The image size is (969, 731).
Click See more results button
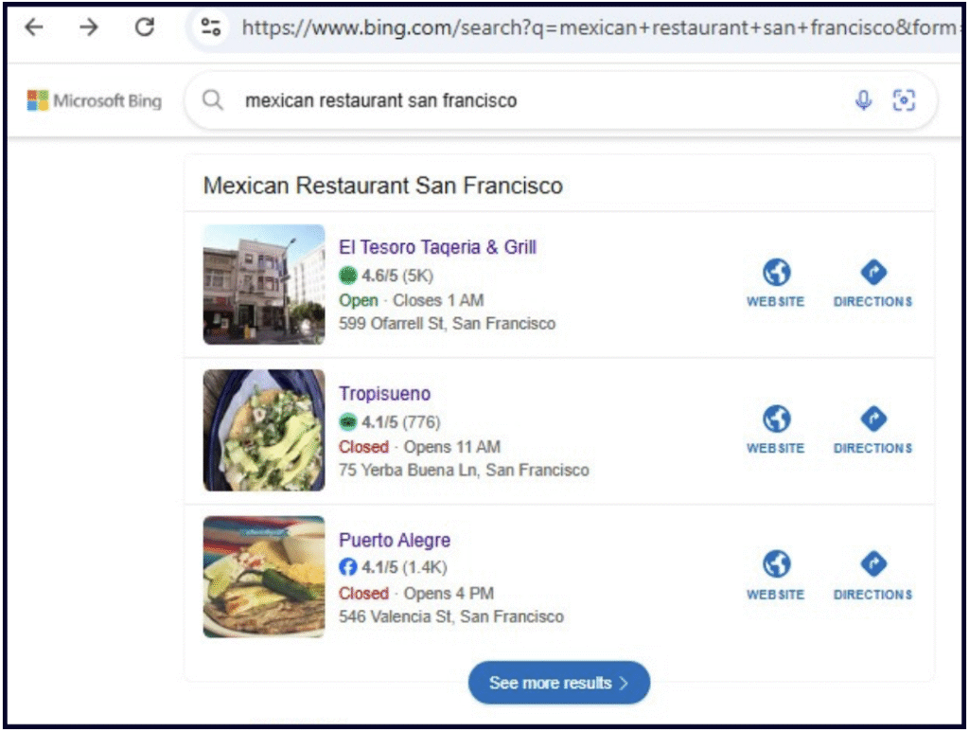558,683
